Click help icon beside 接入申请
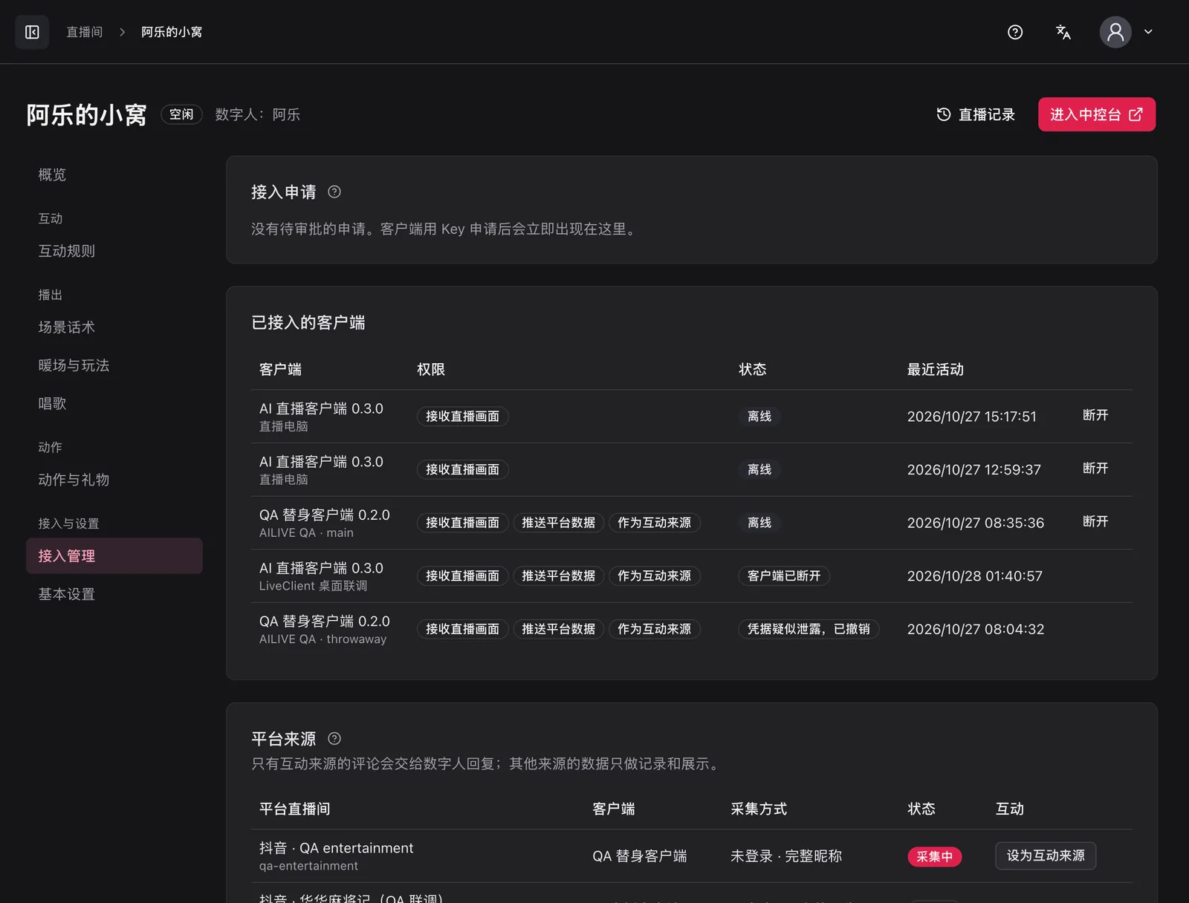This screenshot has width=1189, height=903. pyautogui.click(x=334, y=192)
